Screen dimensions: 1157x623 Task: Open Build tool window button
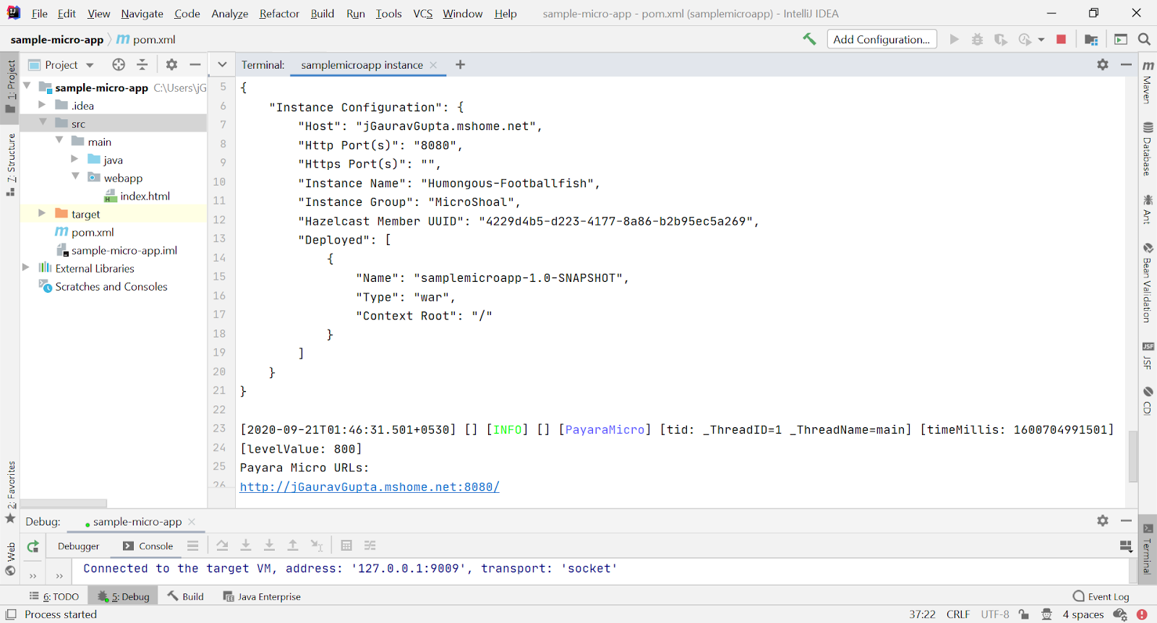point(186,596)
